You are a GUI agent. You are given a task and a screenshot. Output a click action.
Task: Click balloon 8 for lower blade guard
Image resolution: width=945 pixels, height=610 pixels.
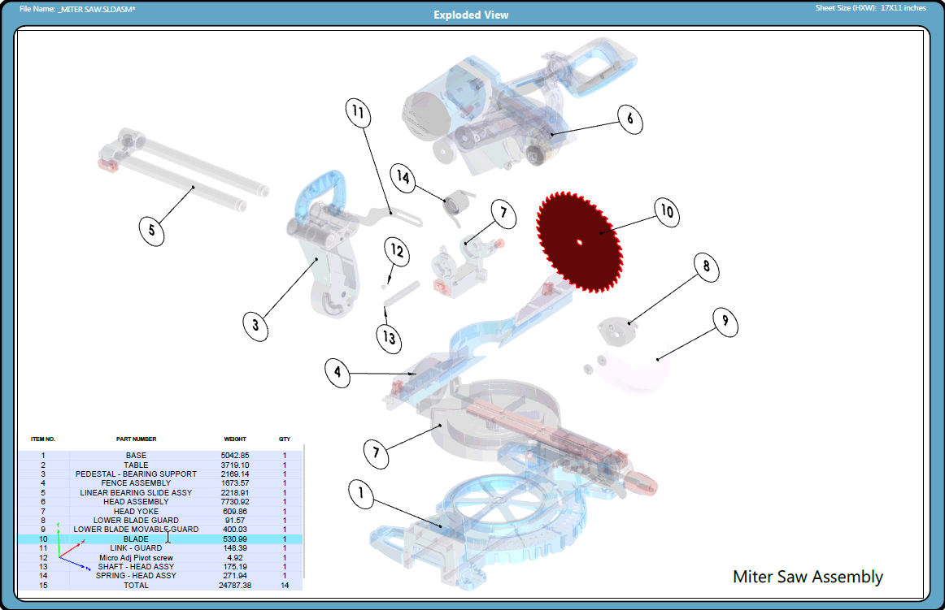click(707, 266)
